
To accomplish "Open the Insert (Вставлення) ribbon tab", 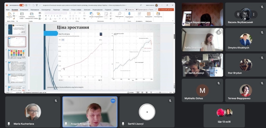I will click(x=24, y=10).
